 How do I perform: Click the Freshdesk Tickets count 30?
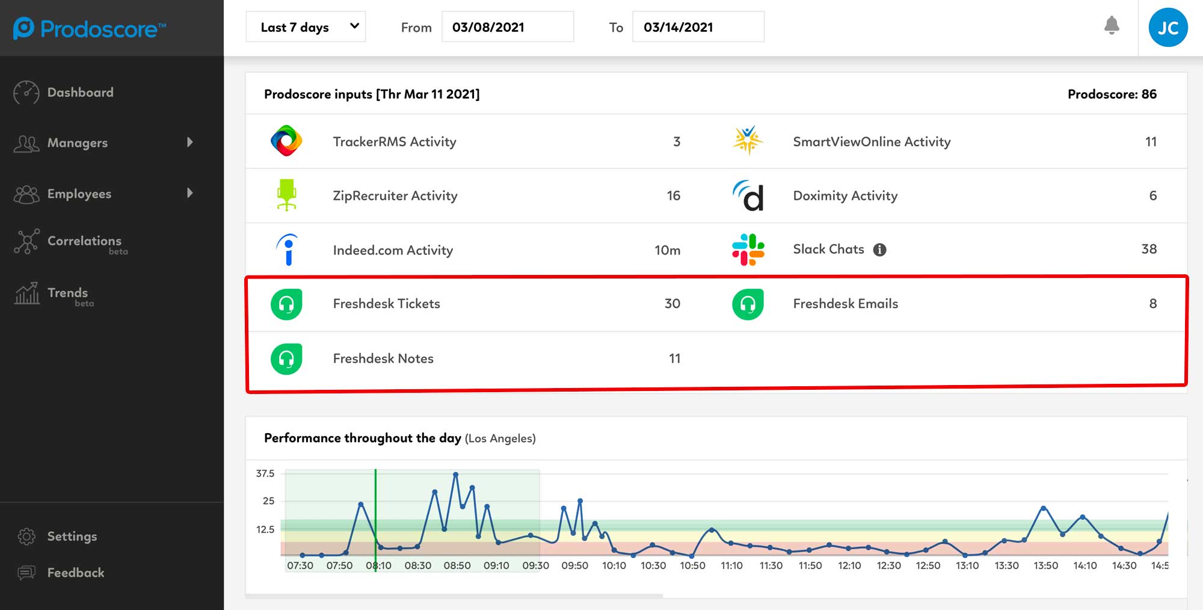[x=672, y=304]
